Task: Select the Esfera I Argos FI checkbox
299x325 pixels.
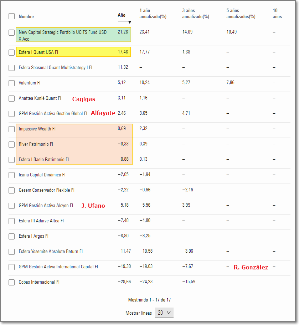Action: [12, 237]
